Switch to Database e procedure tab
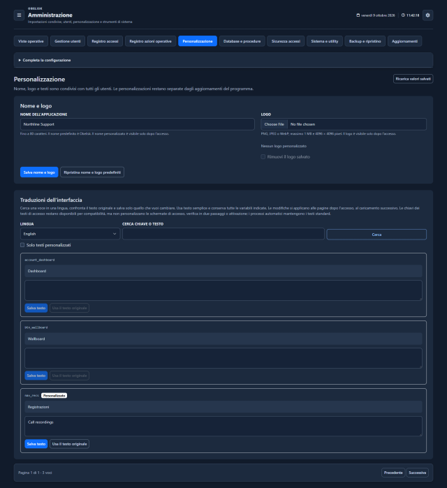 242,41
